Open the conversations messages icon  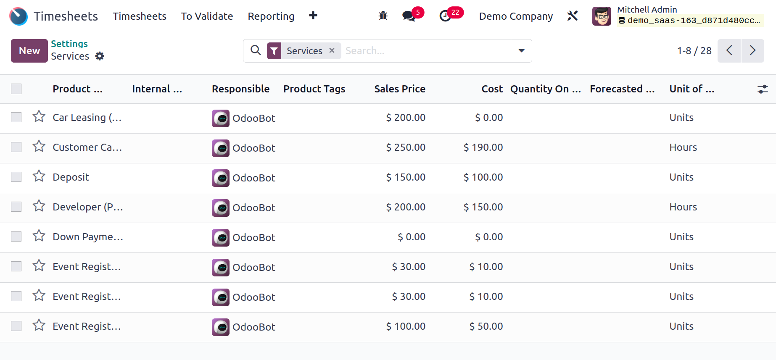coord(408,16)
